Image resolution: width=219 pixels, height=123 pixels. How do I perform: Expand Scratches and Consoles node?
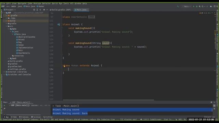point(4,74)
